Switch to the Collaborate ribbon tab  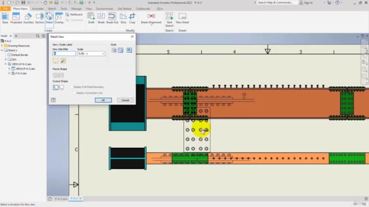(x=142, y=9)
